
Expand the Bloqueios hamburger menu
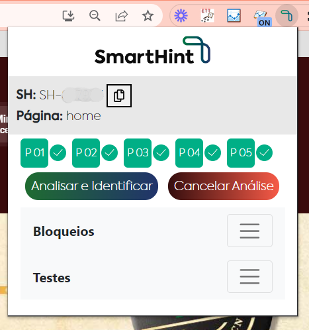[x=249, y=231]
